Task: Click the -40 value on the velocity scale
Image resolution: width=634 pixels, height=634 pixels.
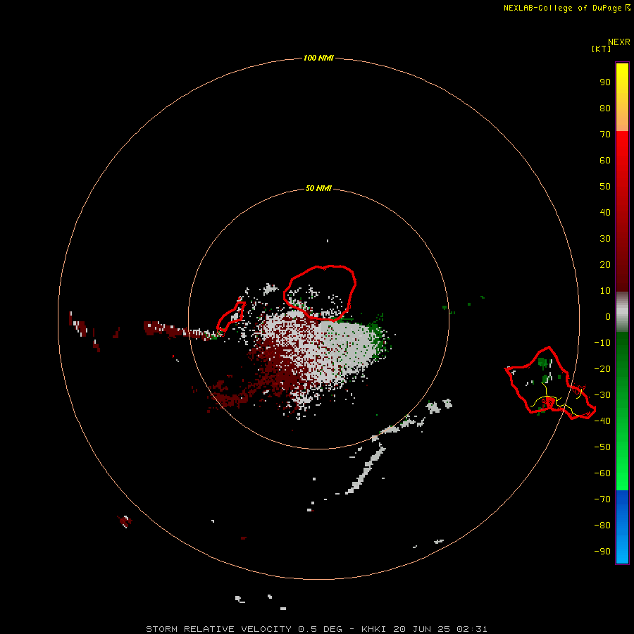Action: pyautogui.click(x=602, y=421)
